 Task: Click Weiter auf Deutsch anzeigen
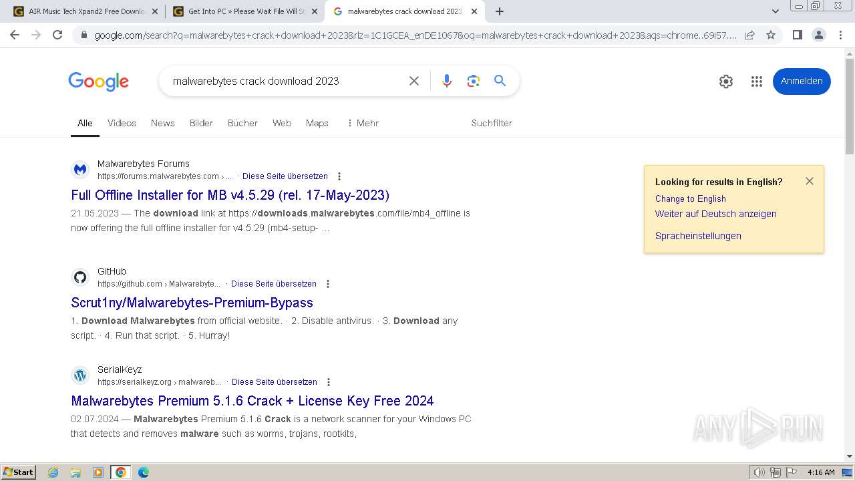(716, 214)
